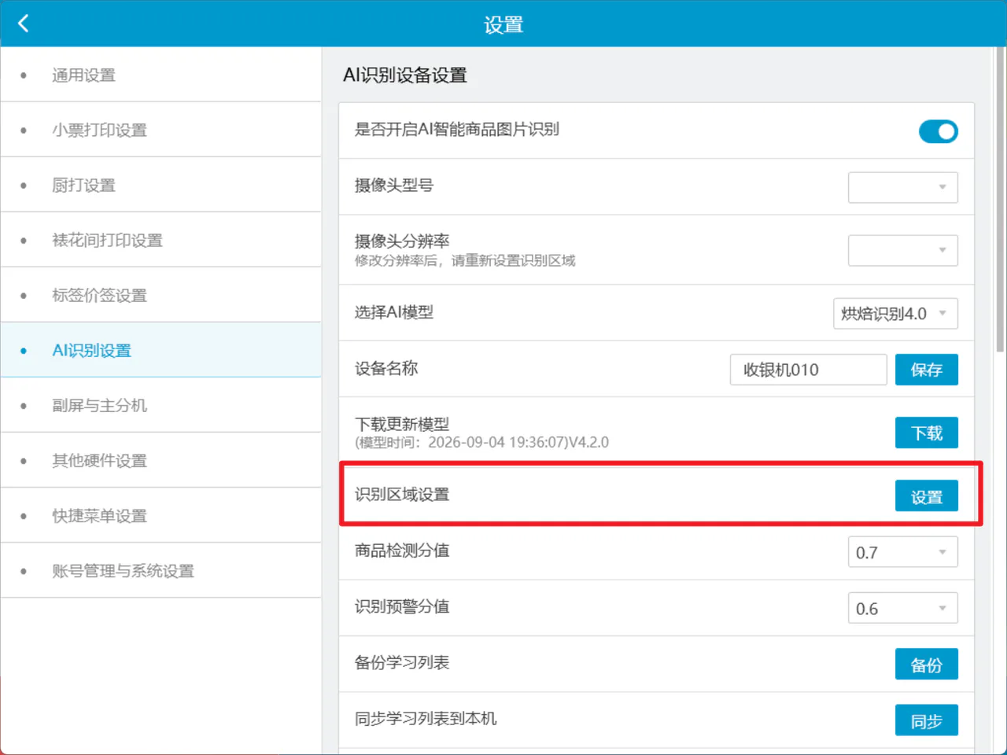Open the 摄像头型号 dropdown
The image size is (1007, 755).
[902, 187]
